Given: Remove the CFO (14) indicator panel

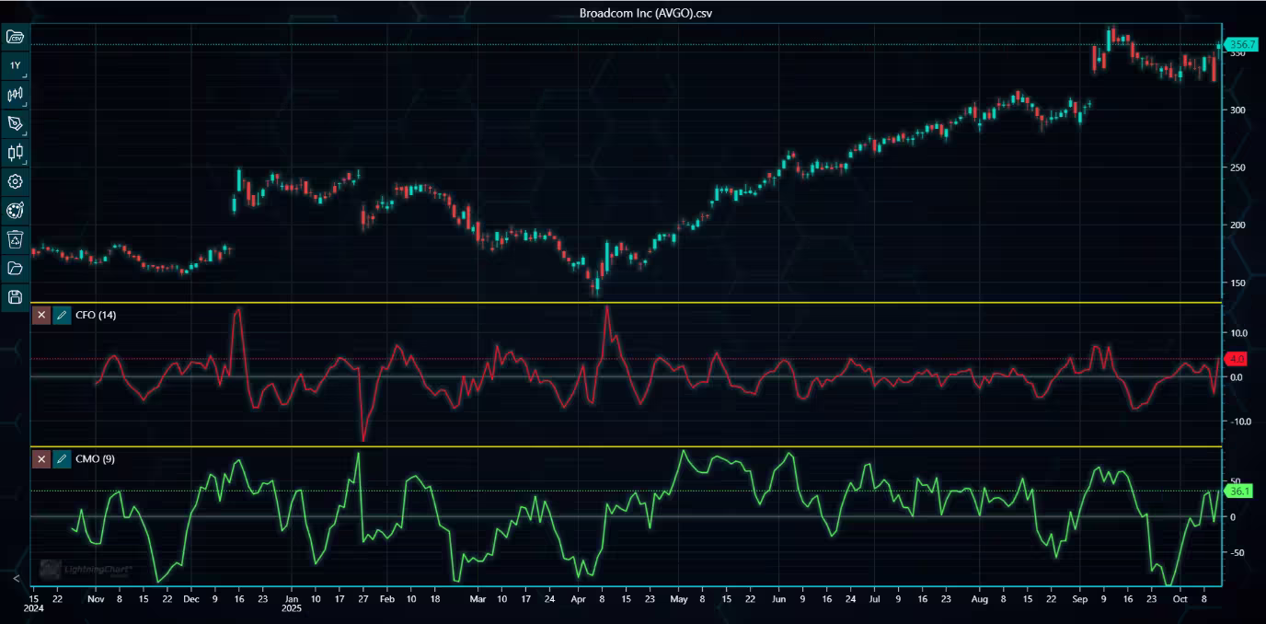Looking at the screenshot, I should click(x=41, y=315).
